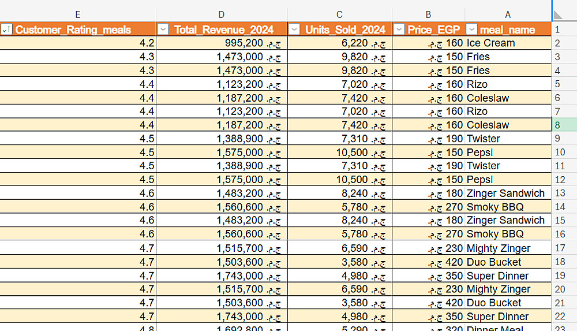Viewport: 577px width, 331px height.
Task: Select the Rizo cell in row 5
Action: [x=508, y=84]
